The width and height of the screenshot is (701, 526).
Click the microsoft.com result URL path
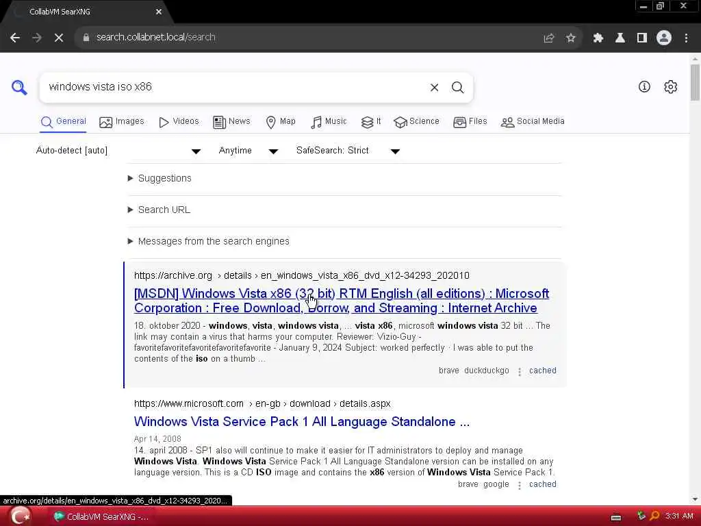click(x=262, y=404)
